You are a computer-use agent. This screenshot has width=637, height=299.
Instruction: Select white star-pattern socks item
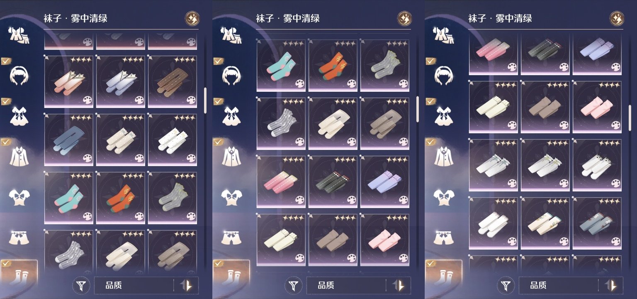[x=173, y=140]
